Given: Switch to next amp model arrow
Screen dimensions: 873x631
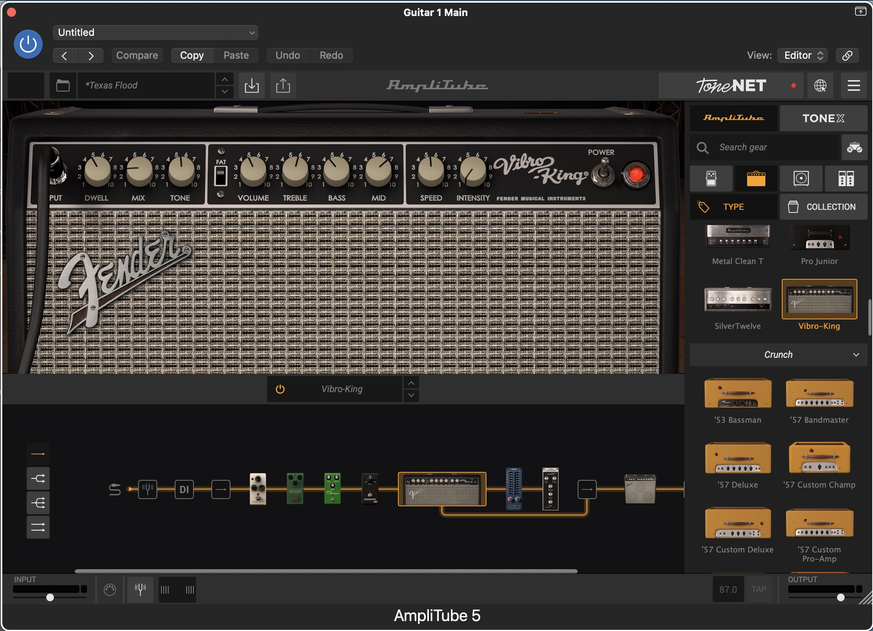Looking at the screenshot, I should tap(411, 396).
